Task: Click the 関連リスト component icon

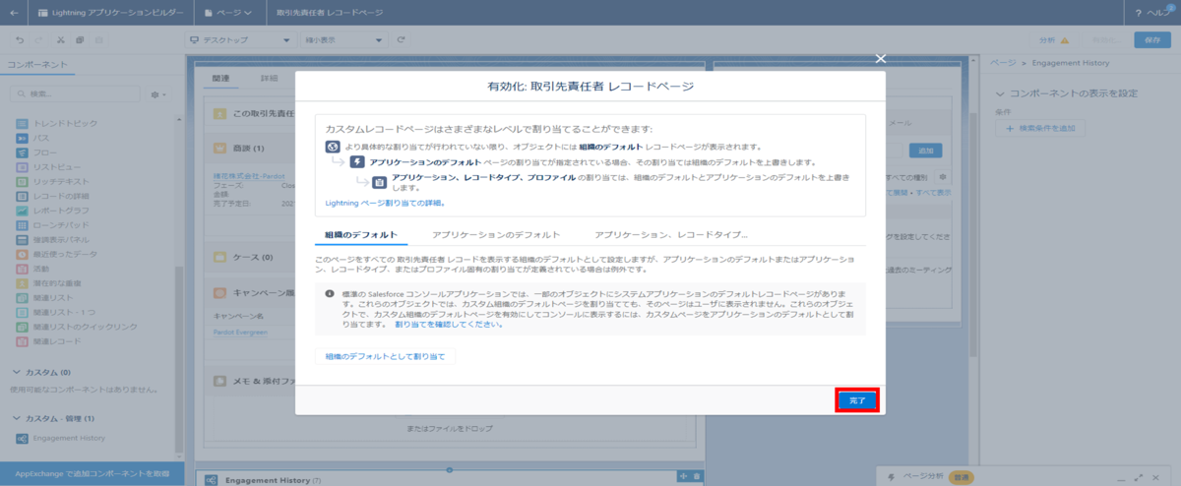Action: point(23,297)
